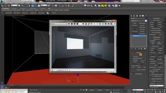
Task: Toggle the 3D Snaps icon
Action: 60,6
